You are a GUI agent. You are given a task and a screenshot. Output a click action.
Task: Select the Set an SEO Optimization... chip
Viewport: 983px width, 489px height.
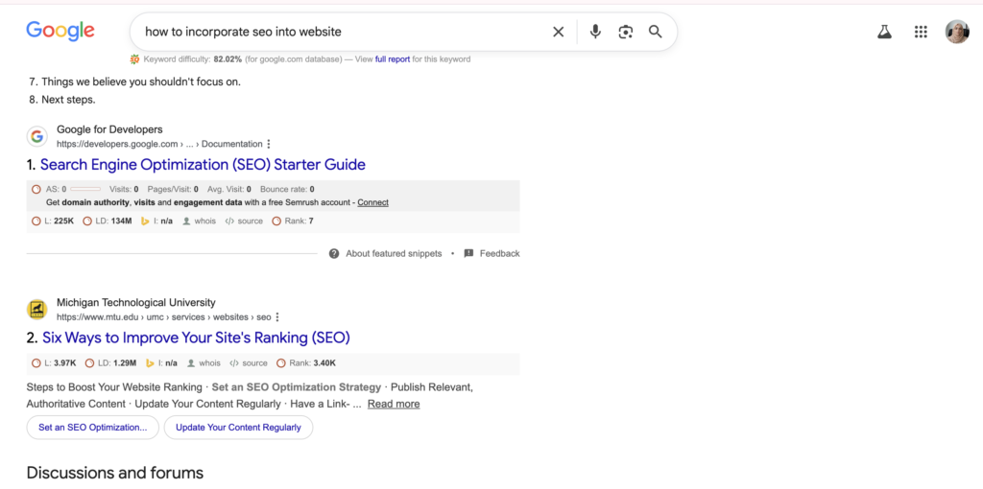click(93, 427)
